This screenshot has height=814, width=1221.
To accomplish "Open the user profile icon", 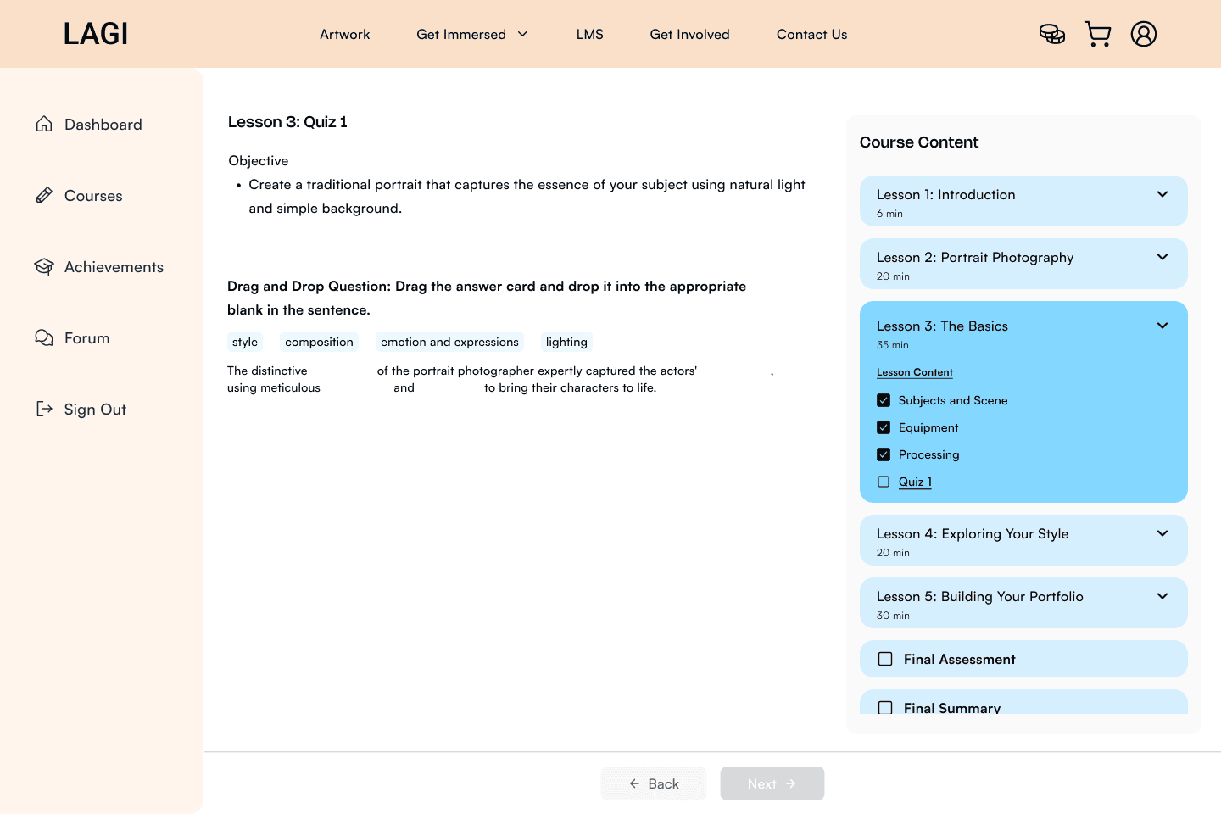I will tap(1144, 34).
